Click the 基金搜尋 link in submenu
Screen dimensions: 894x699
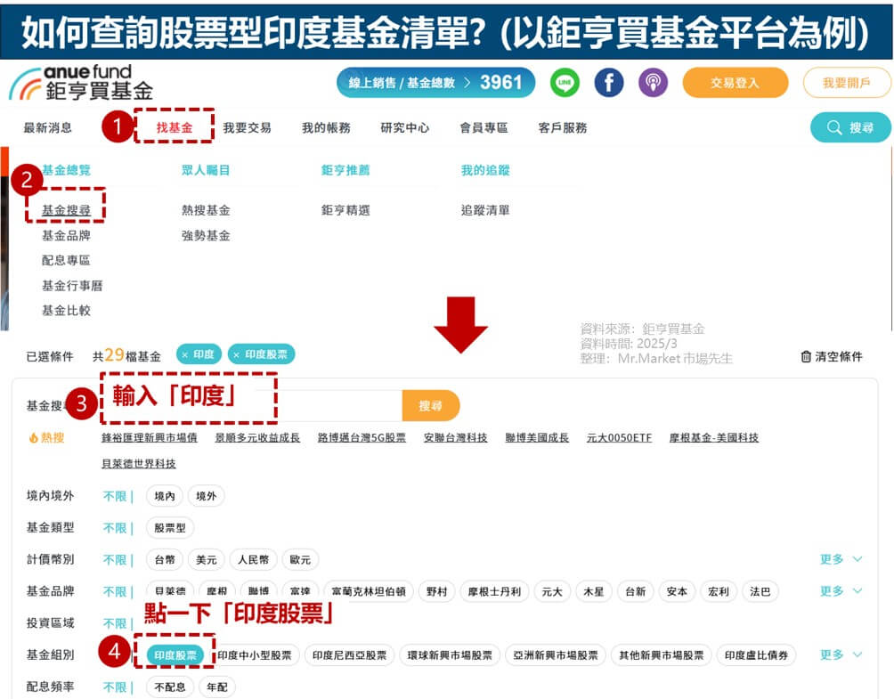tap(66, 210)
